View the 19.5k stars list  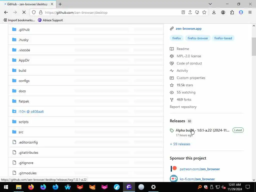point(185,85)
